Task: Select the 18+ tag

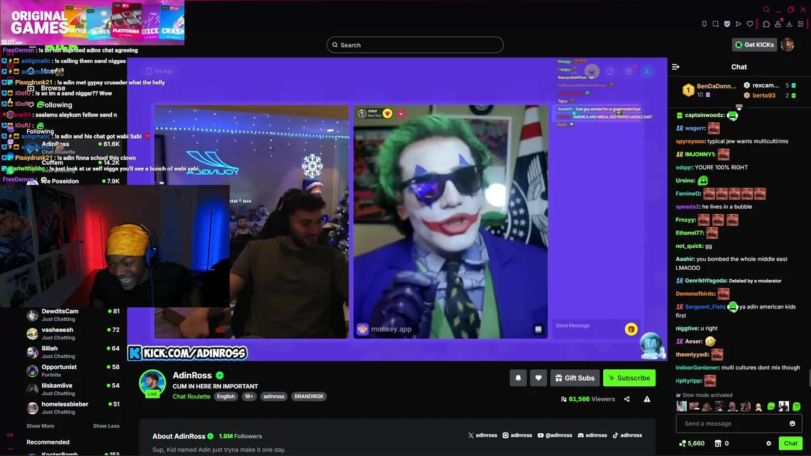Action: [x=249, y=396]
